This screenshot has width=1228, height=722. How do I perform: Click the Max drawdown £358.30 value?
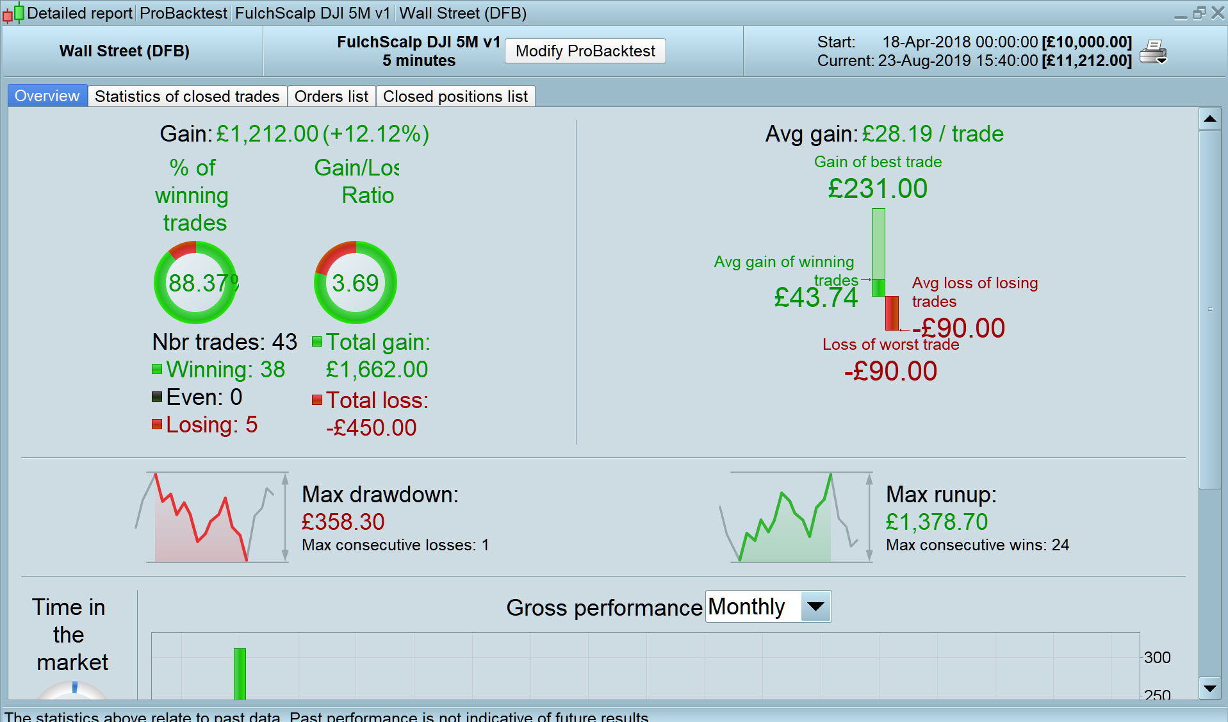pos(343,522)
